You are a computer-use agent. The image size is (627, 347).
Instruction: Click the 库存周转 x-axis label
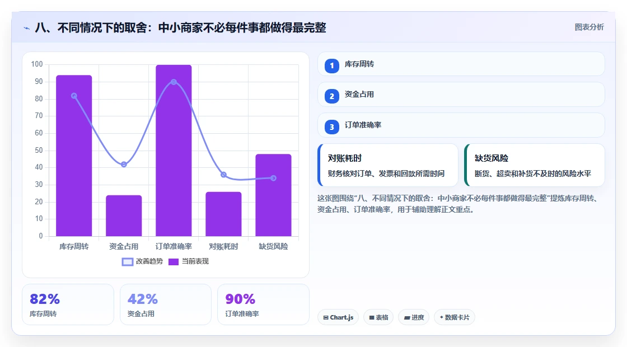coord(74,247)
